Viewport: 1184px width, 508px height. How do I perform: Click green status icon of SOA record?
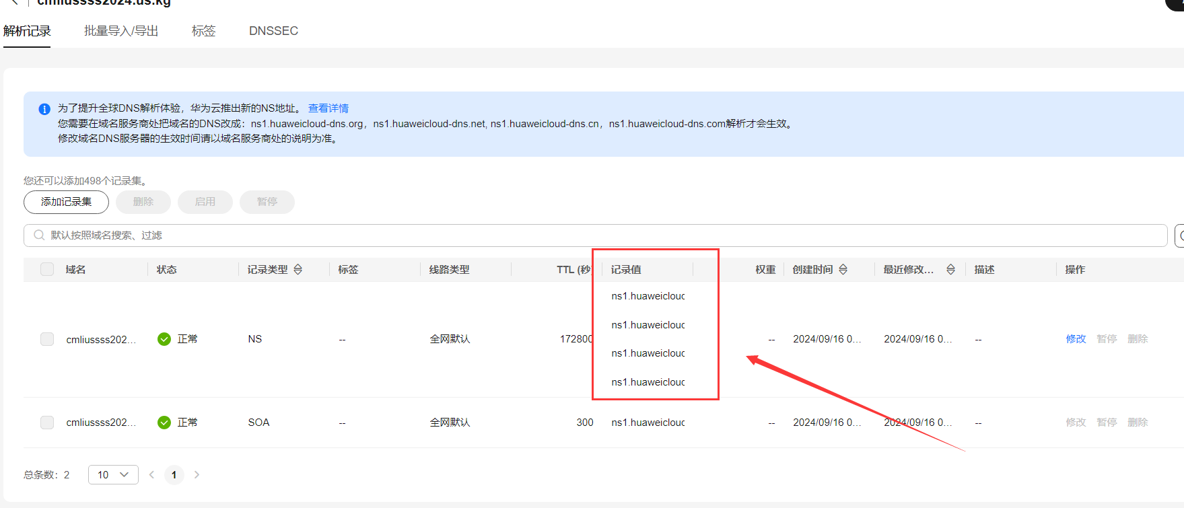pyautogui.click(x=164, y=423)
